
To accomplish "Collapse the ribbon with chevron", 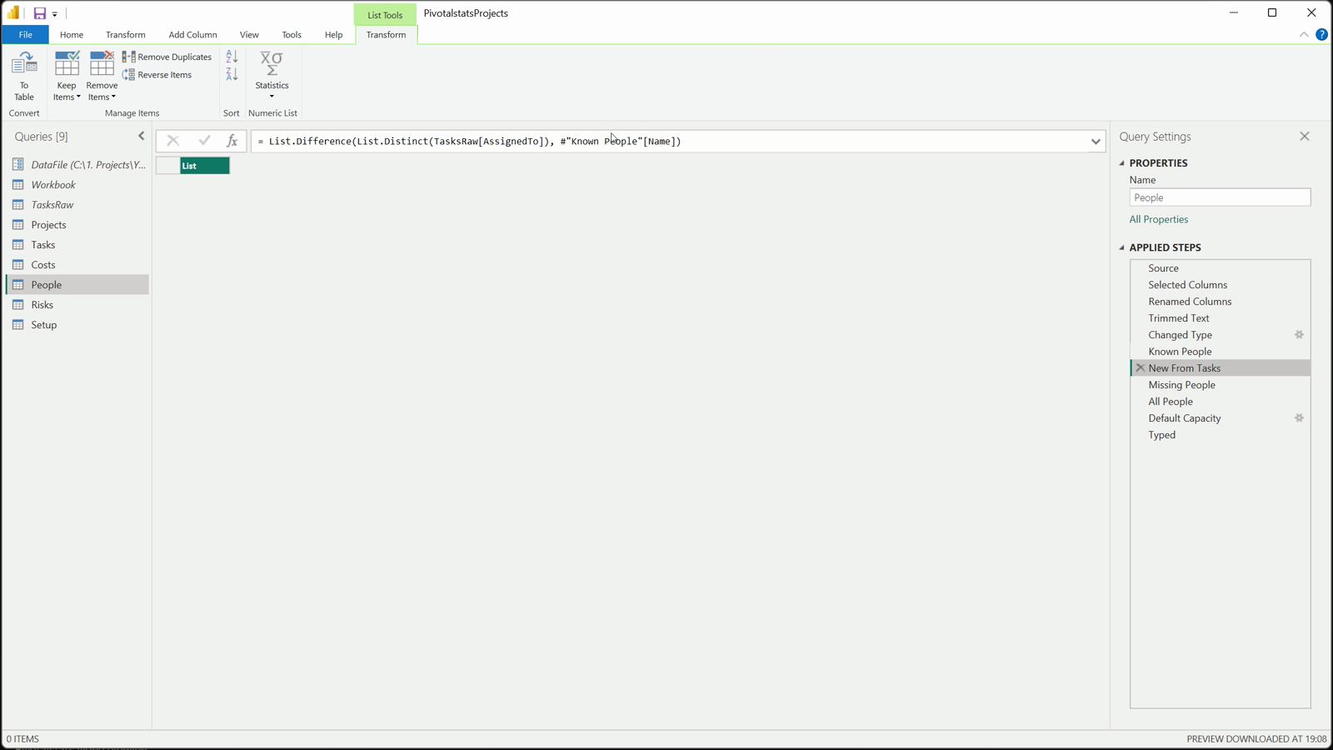I will (1304, 34).
